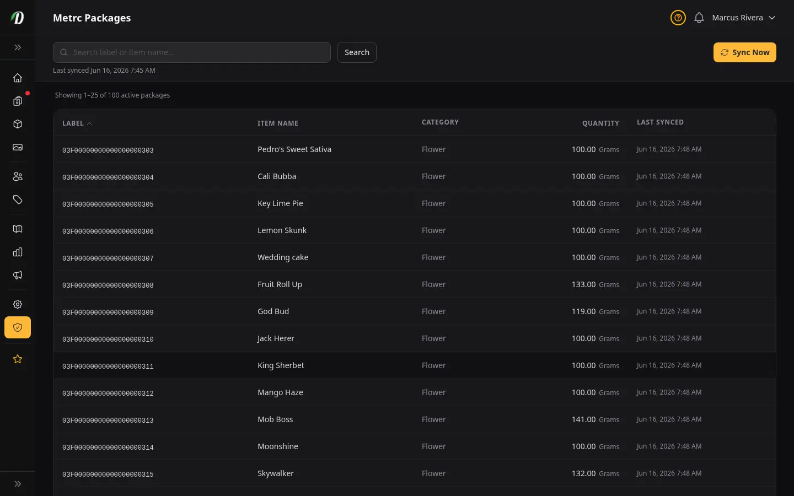The image size is (794, 496).
Task: Select the Key Lime Pie item
Action: coord(280,203)
